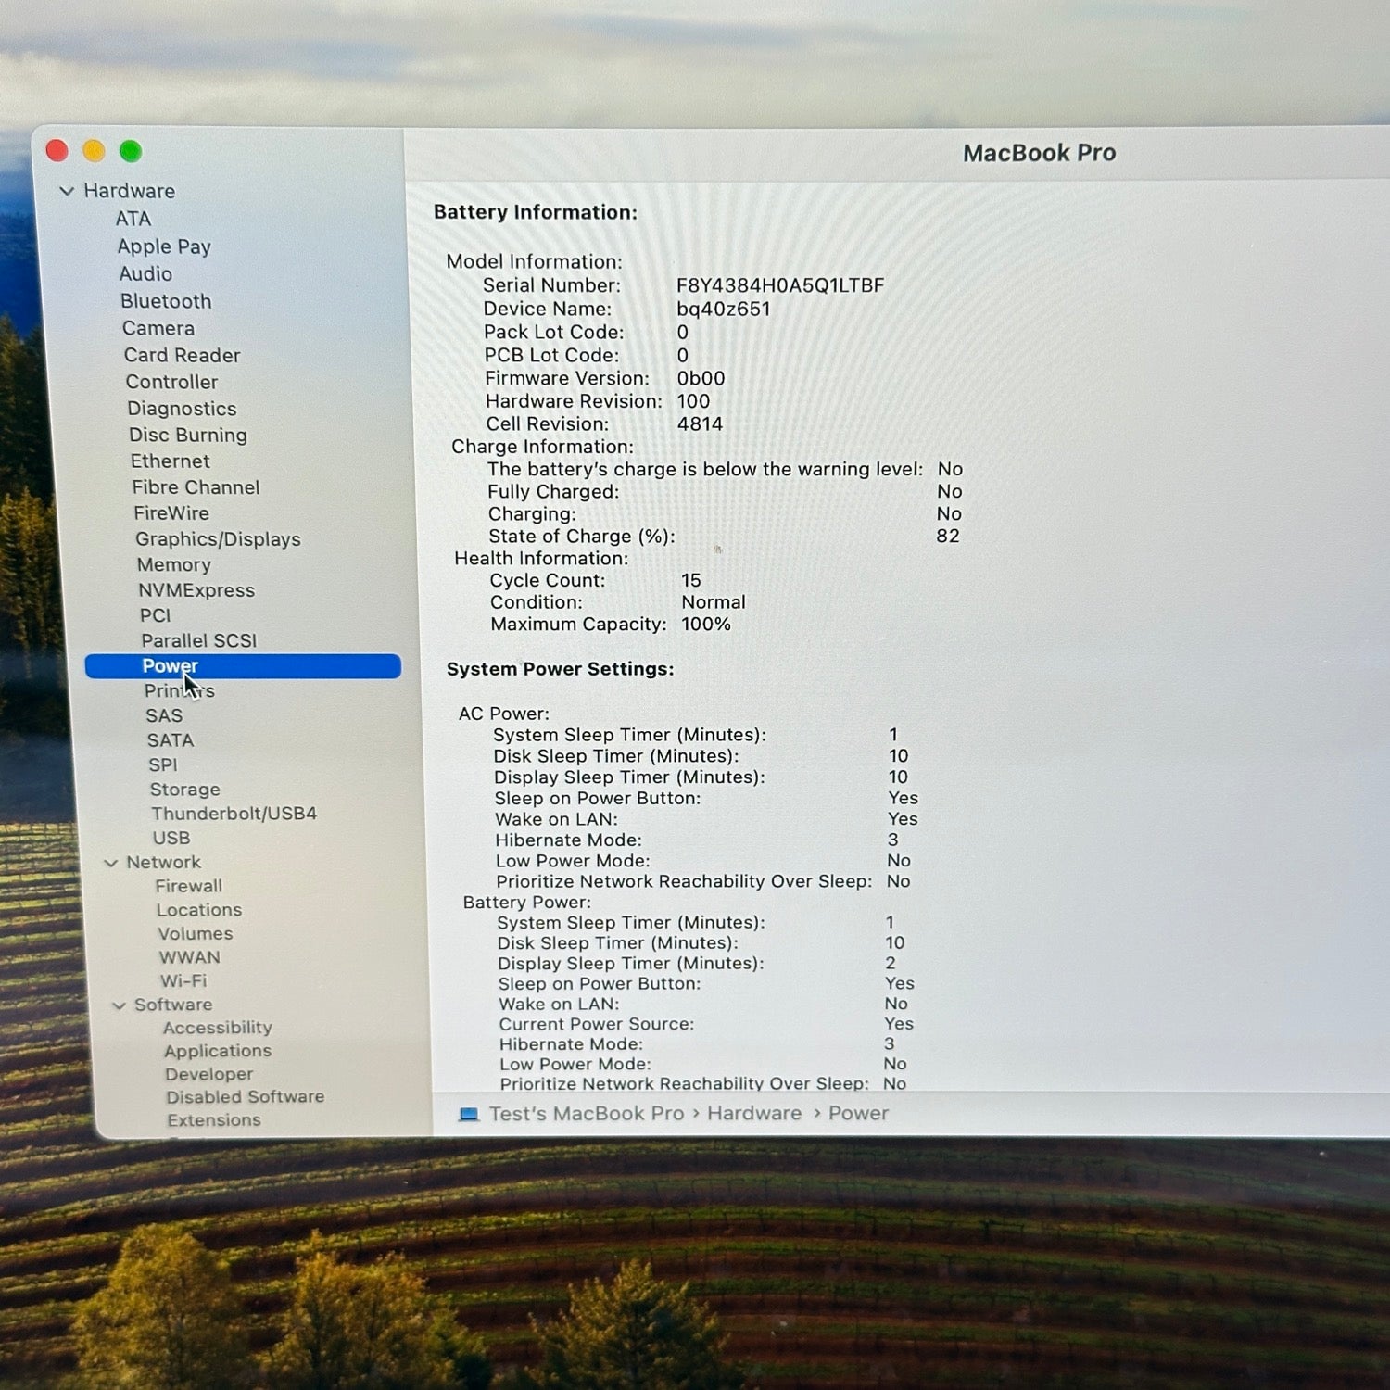The height and width of the screenshot is (1390, 1390).
Task: Click the yellow minimize window button
Action: pyautogui.click(x=94, y=150)
